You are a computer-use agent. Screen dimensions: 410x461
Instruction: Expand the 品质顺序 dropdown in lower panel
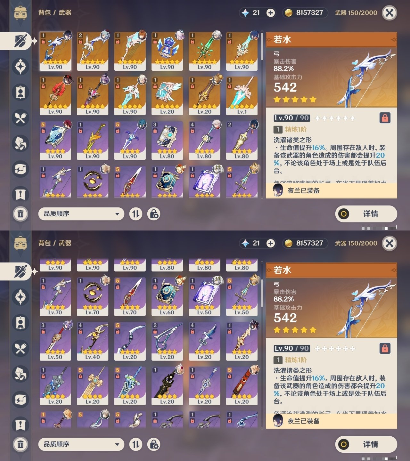[x=81, y=444]
